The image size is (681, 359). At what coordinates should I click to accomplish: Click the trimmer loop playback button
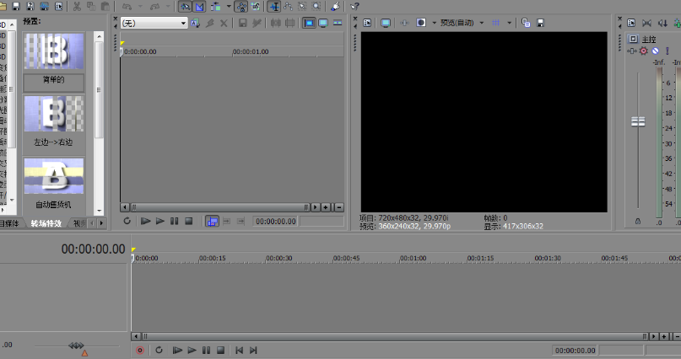pos(127,221)
